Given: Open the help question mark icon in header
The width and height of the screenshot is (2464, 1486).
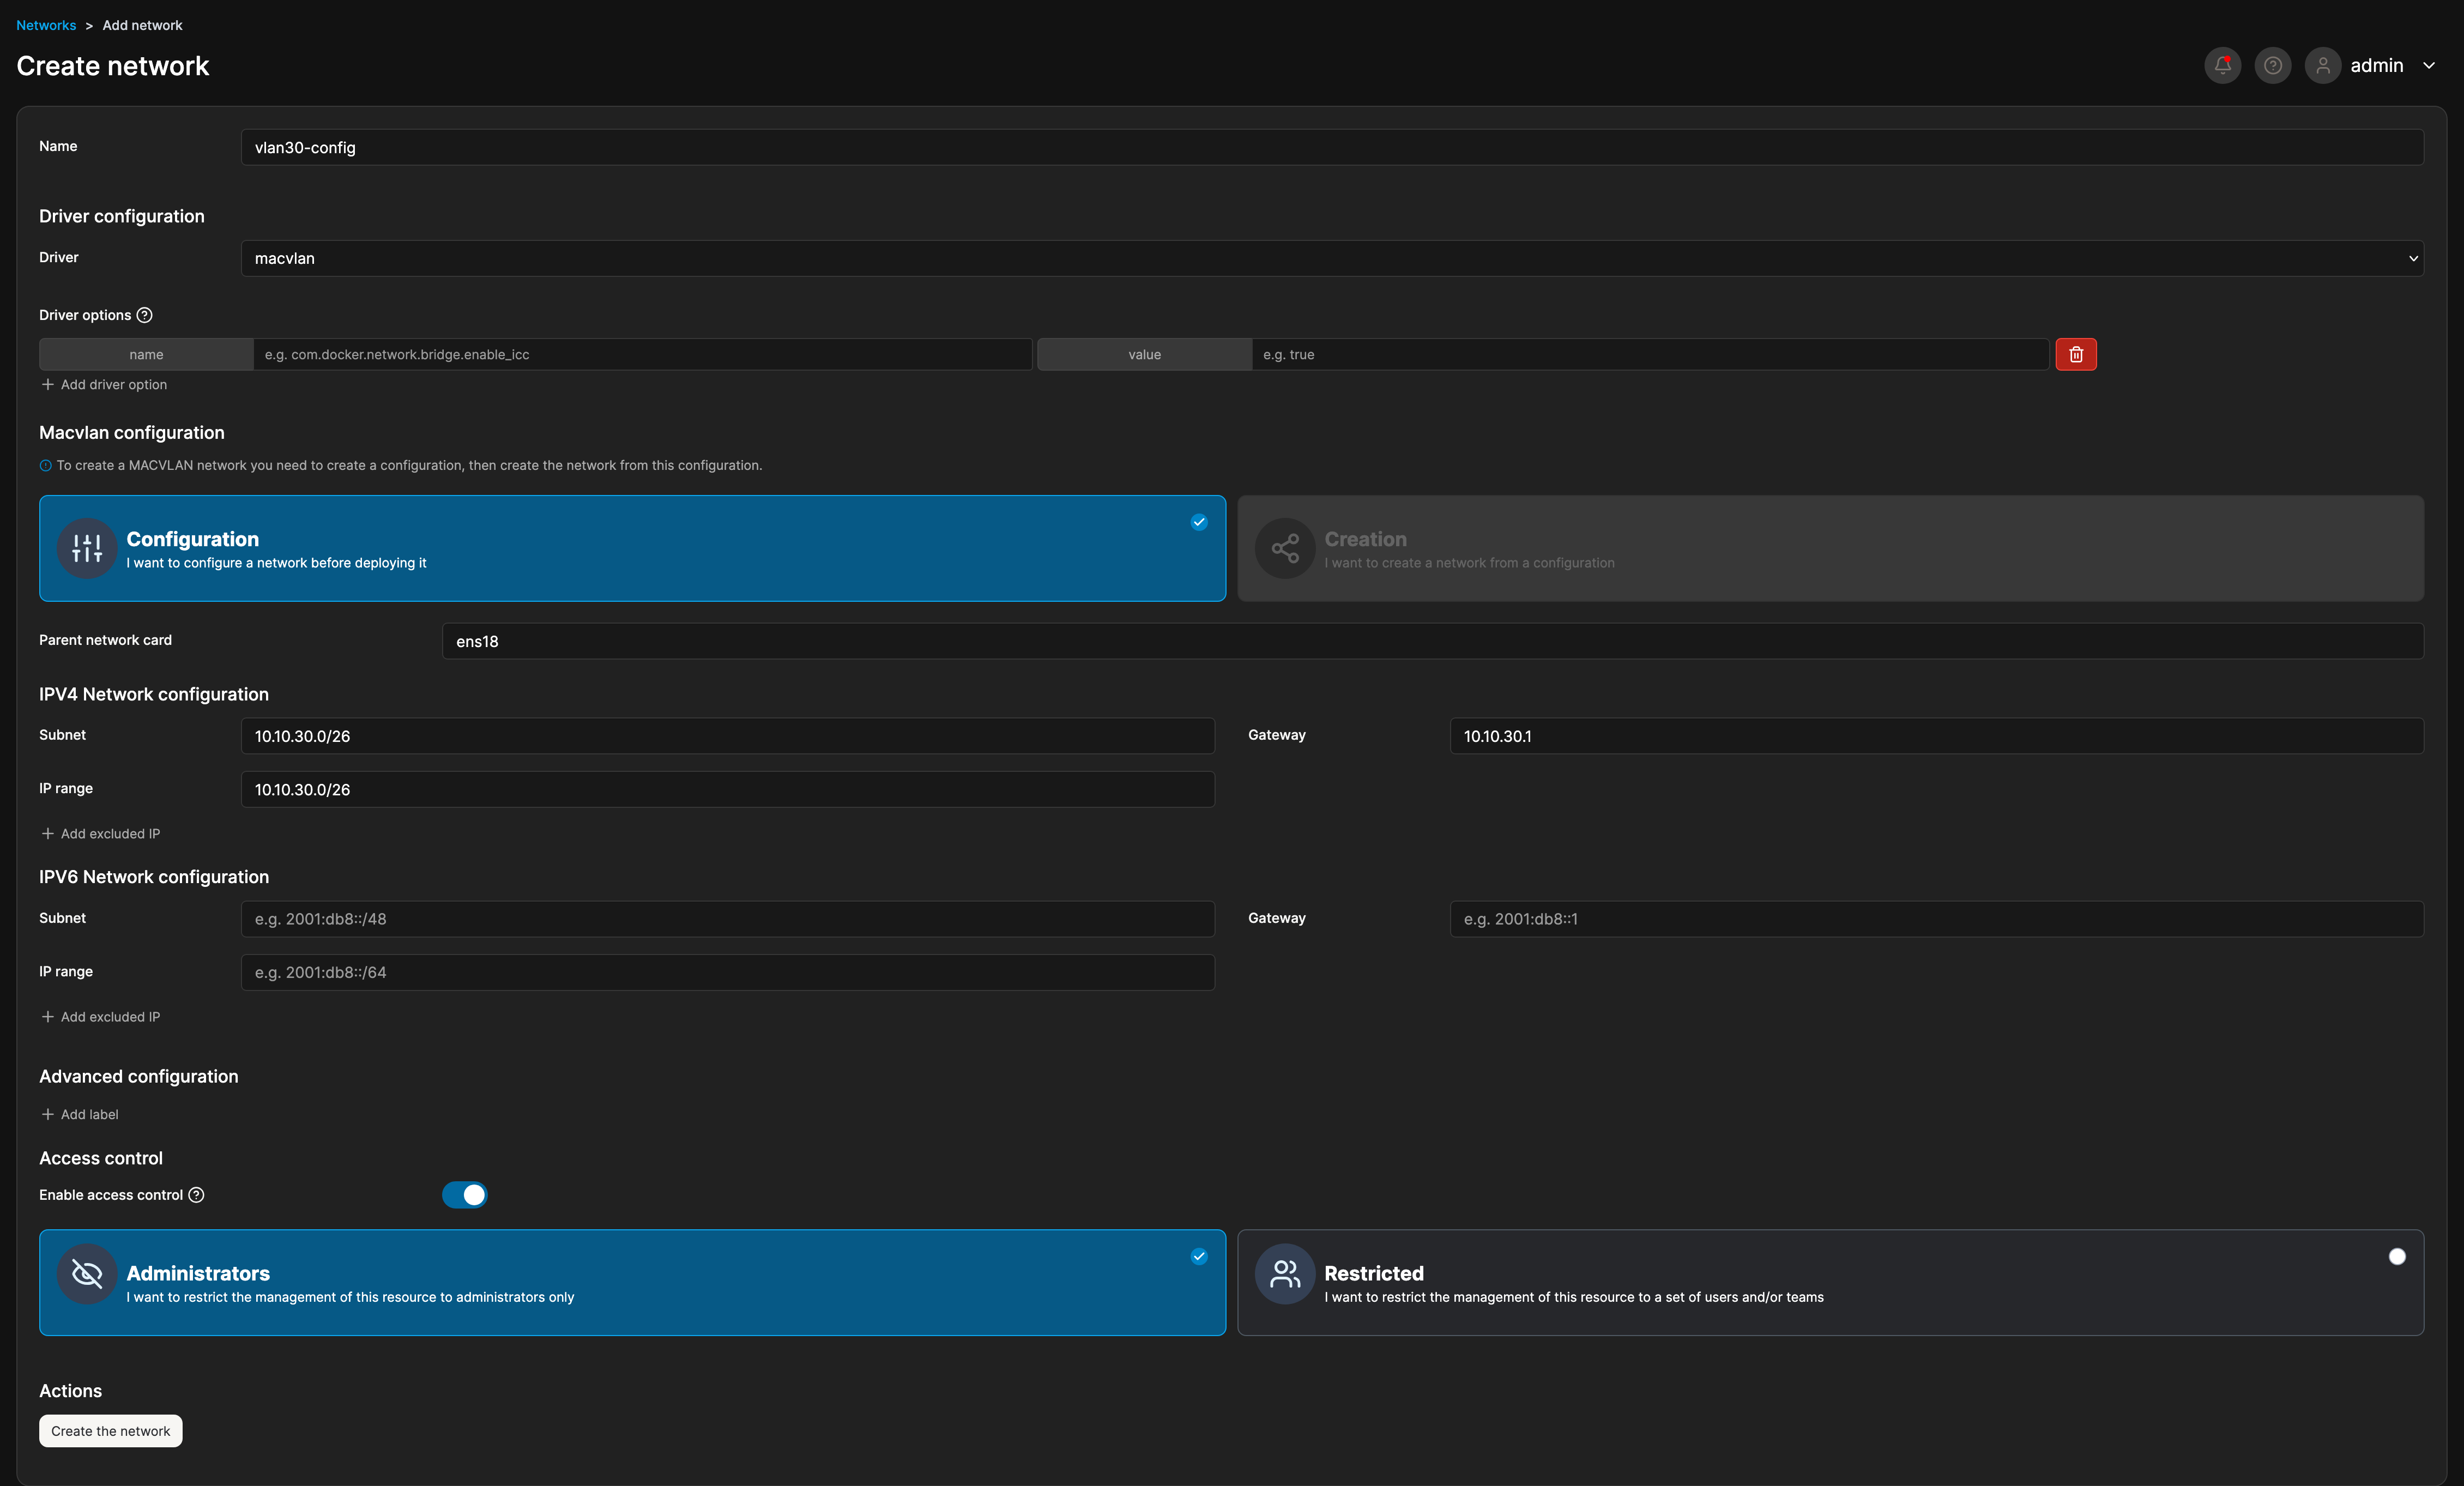Looking at the screenshot, I should click(2272, 65).
